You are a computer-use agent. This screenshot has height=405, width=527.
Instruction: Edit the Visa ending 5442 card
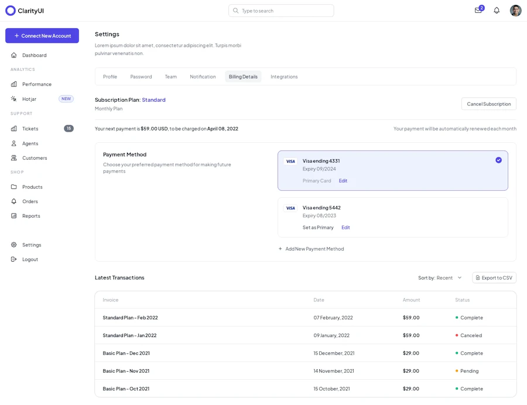tap(345, 227)
